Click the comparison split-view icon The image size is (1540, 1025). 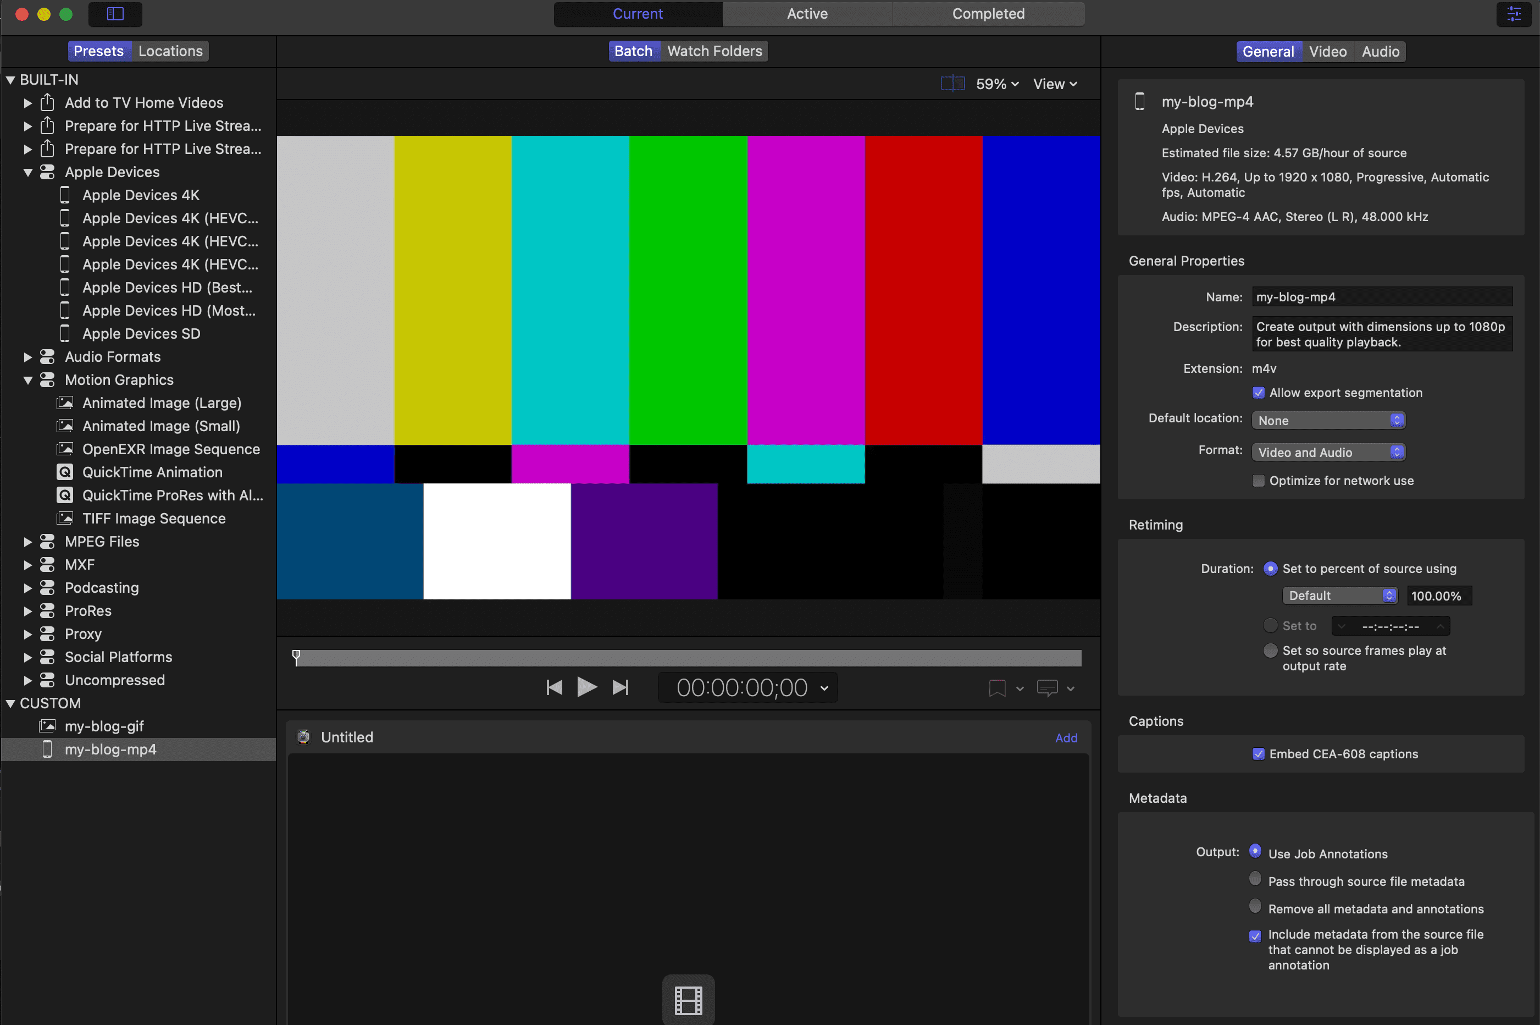tap(952, 84)
